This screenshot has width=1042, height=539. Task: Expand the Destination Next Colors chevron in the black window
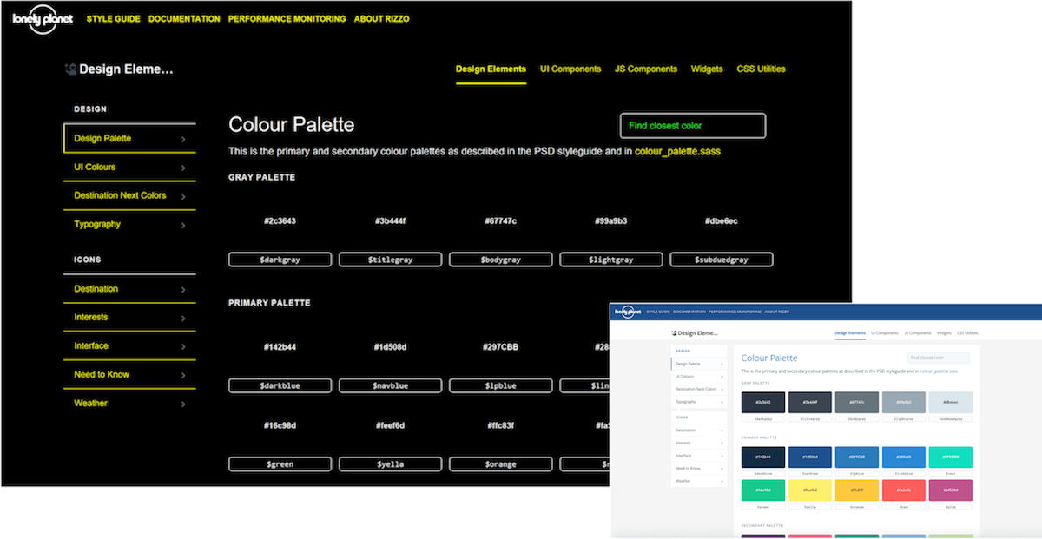pos(183,197)
